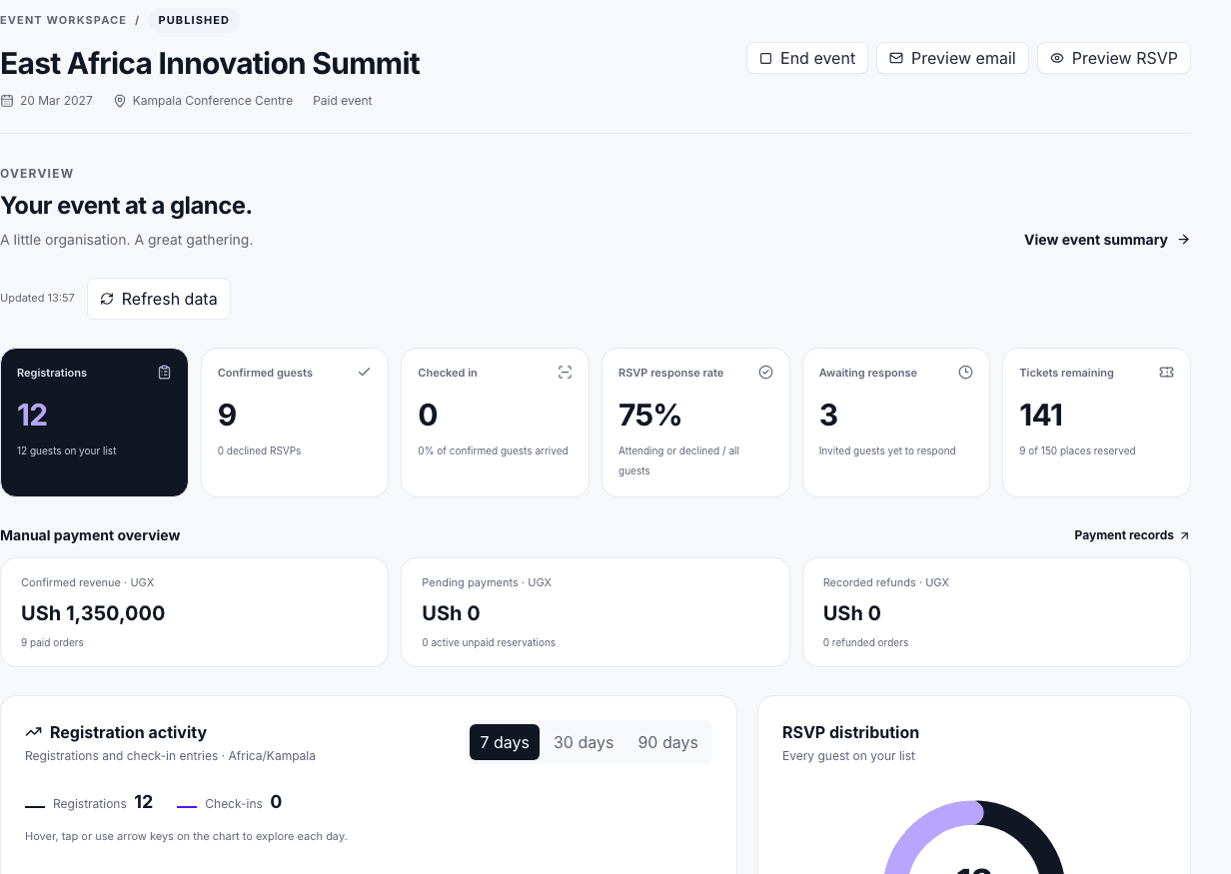
Task: Click the End event button
Action: coord(807,58)
